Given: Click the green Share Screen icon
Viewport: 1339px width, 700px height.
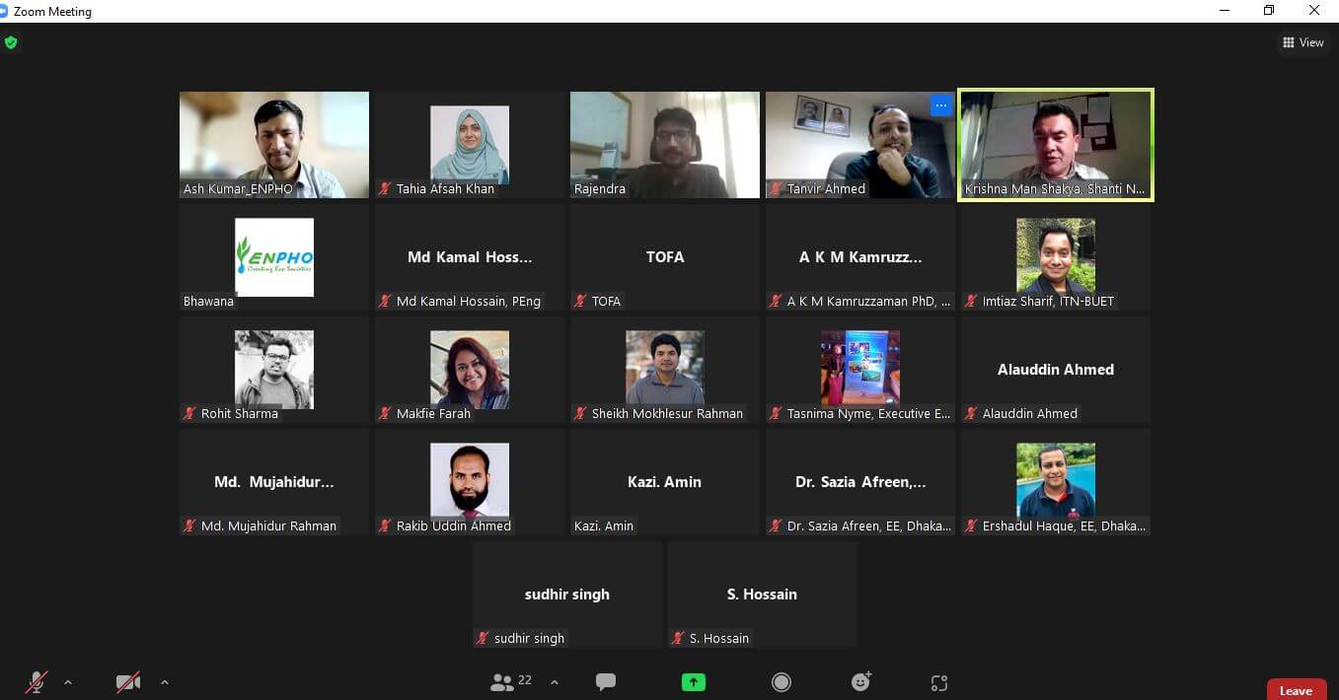Looking at the screenshot, I should pos(694,682).
